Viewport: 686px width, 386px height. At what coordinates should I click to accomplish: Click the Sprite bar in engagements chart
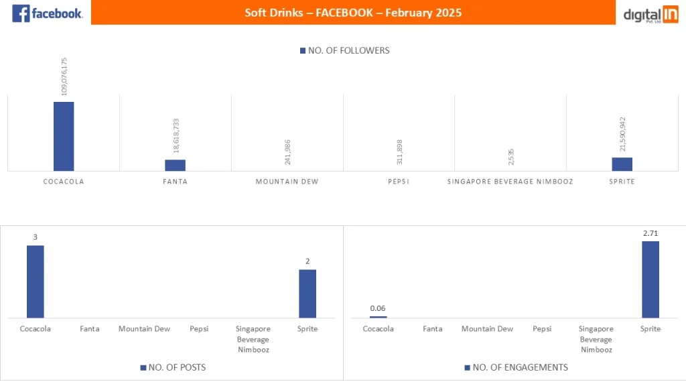(650, 279)
